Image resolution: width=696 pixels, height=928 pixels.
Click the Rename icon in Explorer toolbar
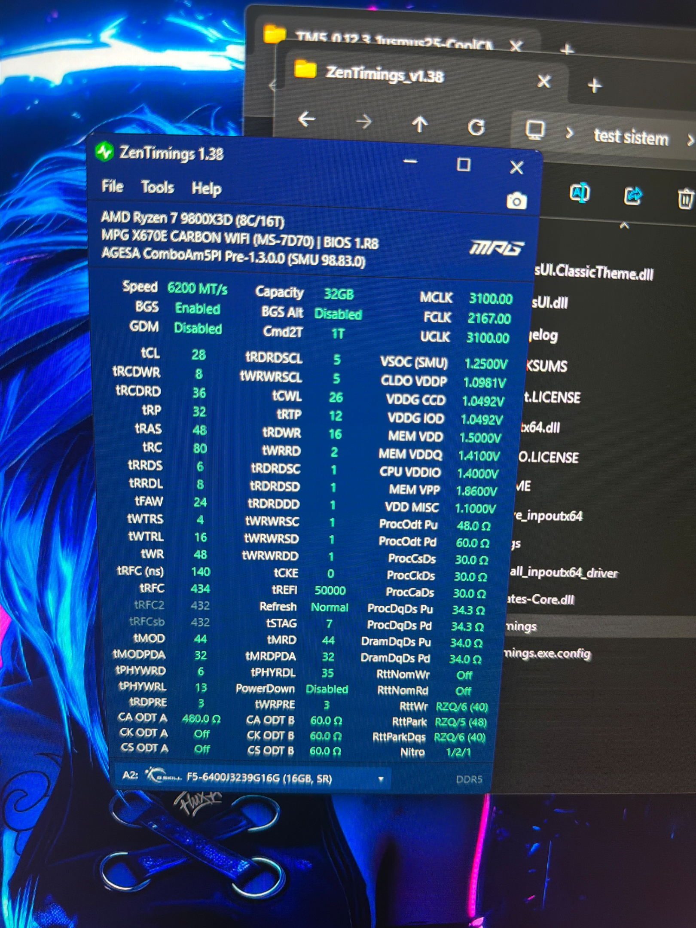(580, 193)
